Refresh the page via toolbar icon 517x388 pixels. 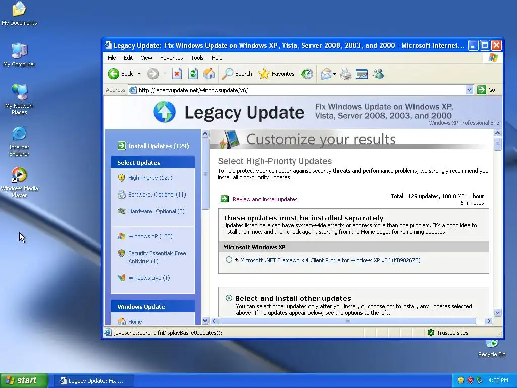pos(193,74)
